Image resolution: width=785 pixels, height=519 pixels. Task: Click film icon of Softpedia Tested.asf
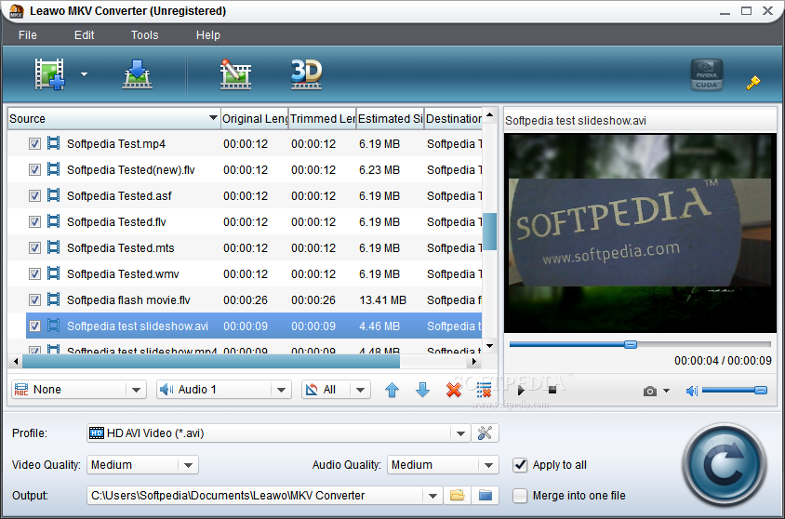click(54, 195)
